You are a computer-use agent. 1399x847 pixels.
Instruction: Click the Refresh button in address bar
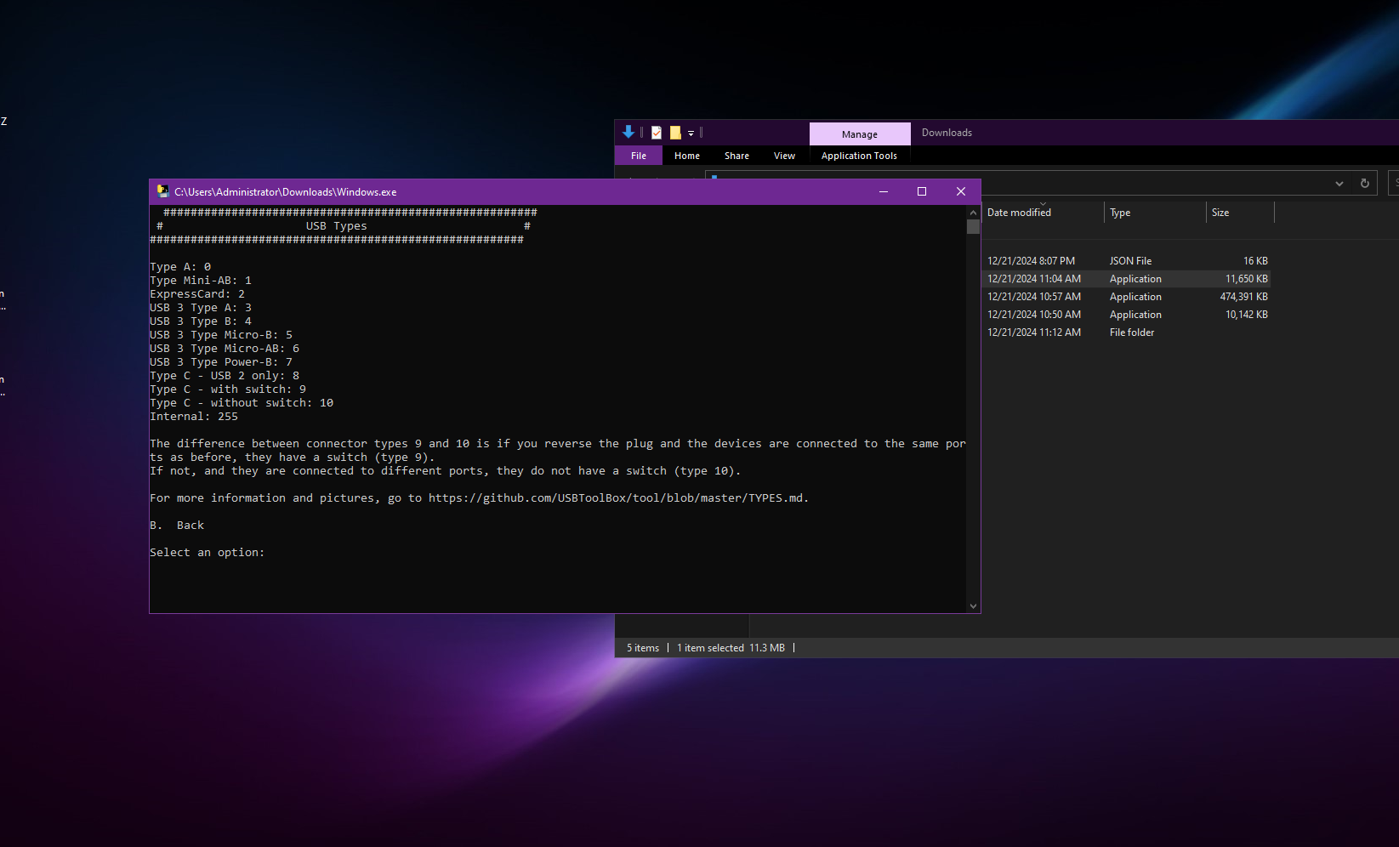point(1365,183)
